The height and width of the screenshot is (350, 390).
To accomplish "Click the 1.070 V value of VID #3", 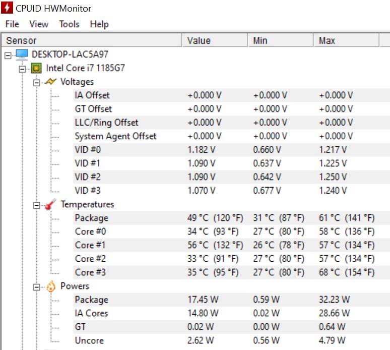I will (202, 191).
